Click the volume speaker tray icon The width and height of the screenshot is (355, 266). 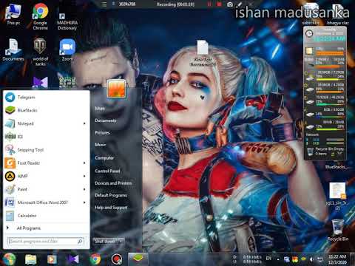(311, 259)
